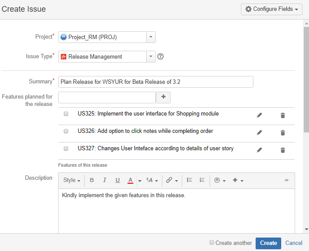
Task: Open the emoticon insert menu
Action: [220, 180]
